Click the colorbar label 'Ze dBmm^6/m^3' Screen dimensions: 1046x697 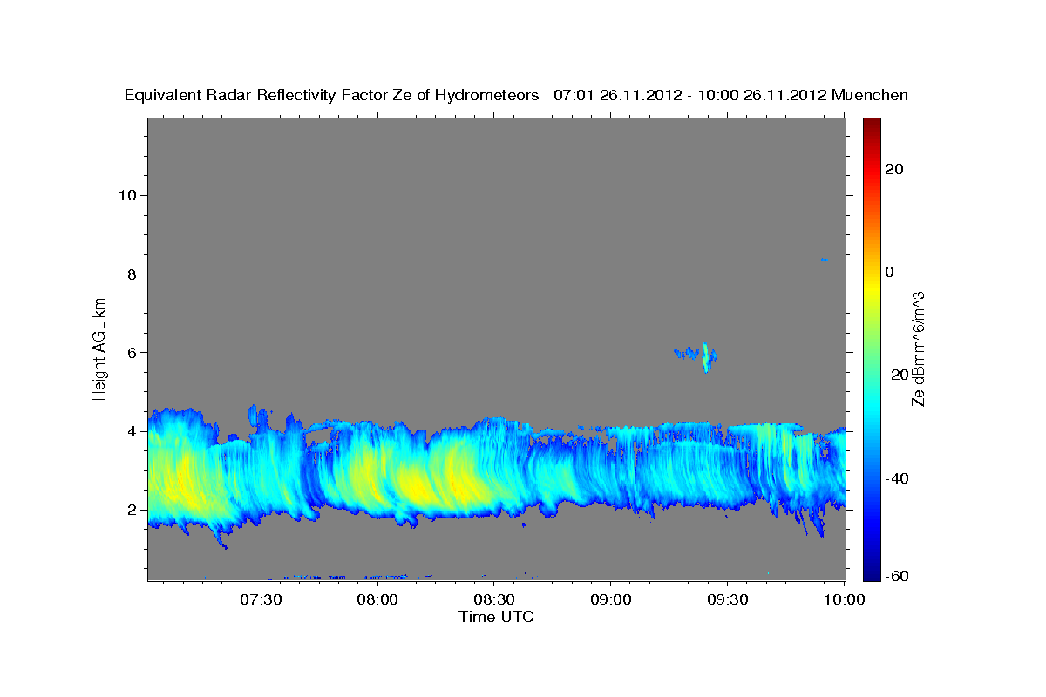click(918, 348)
